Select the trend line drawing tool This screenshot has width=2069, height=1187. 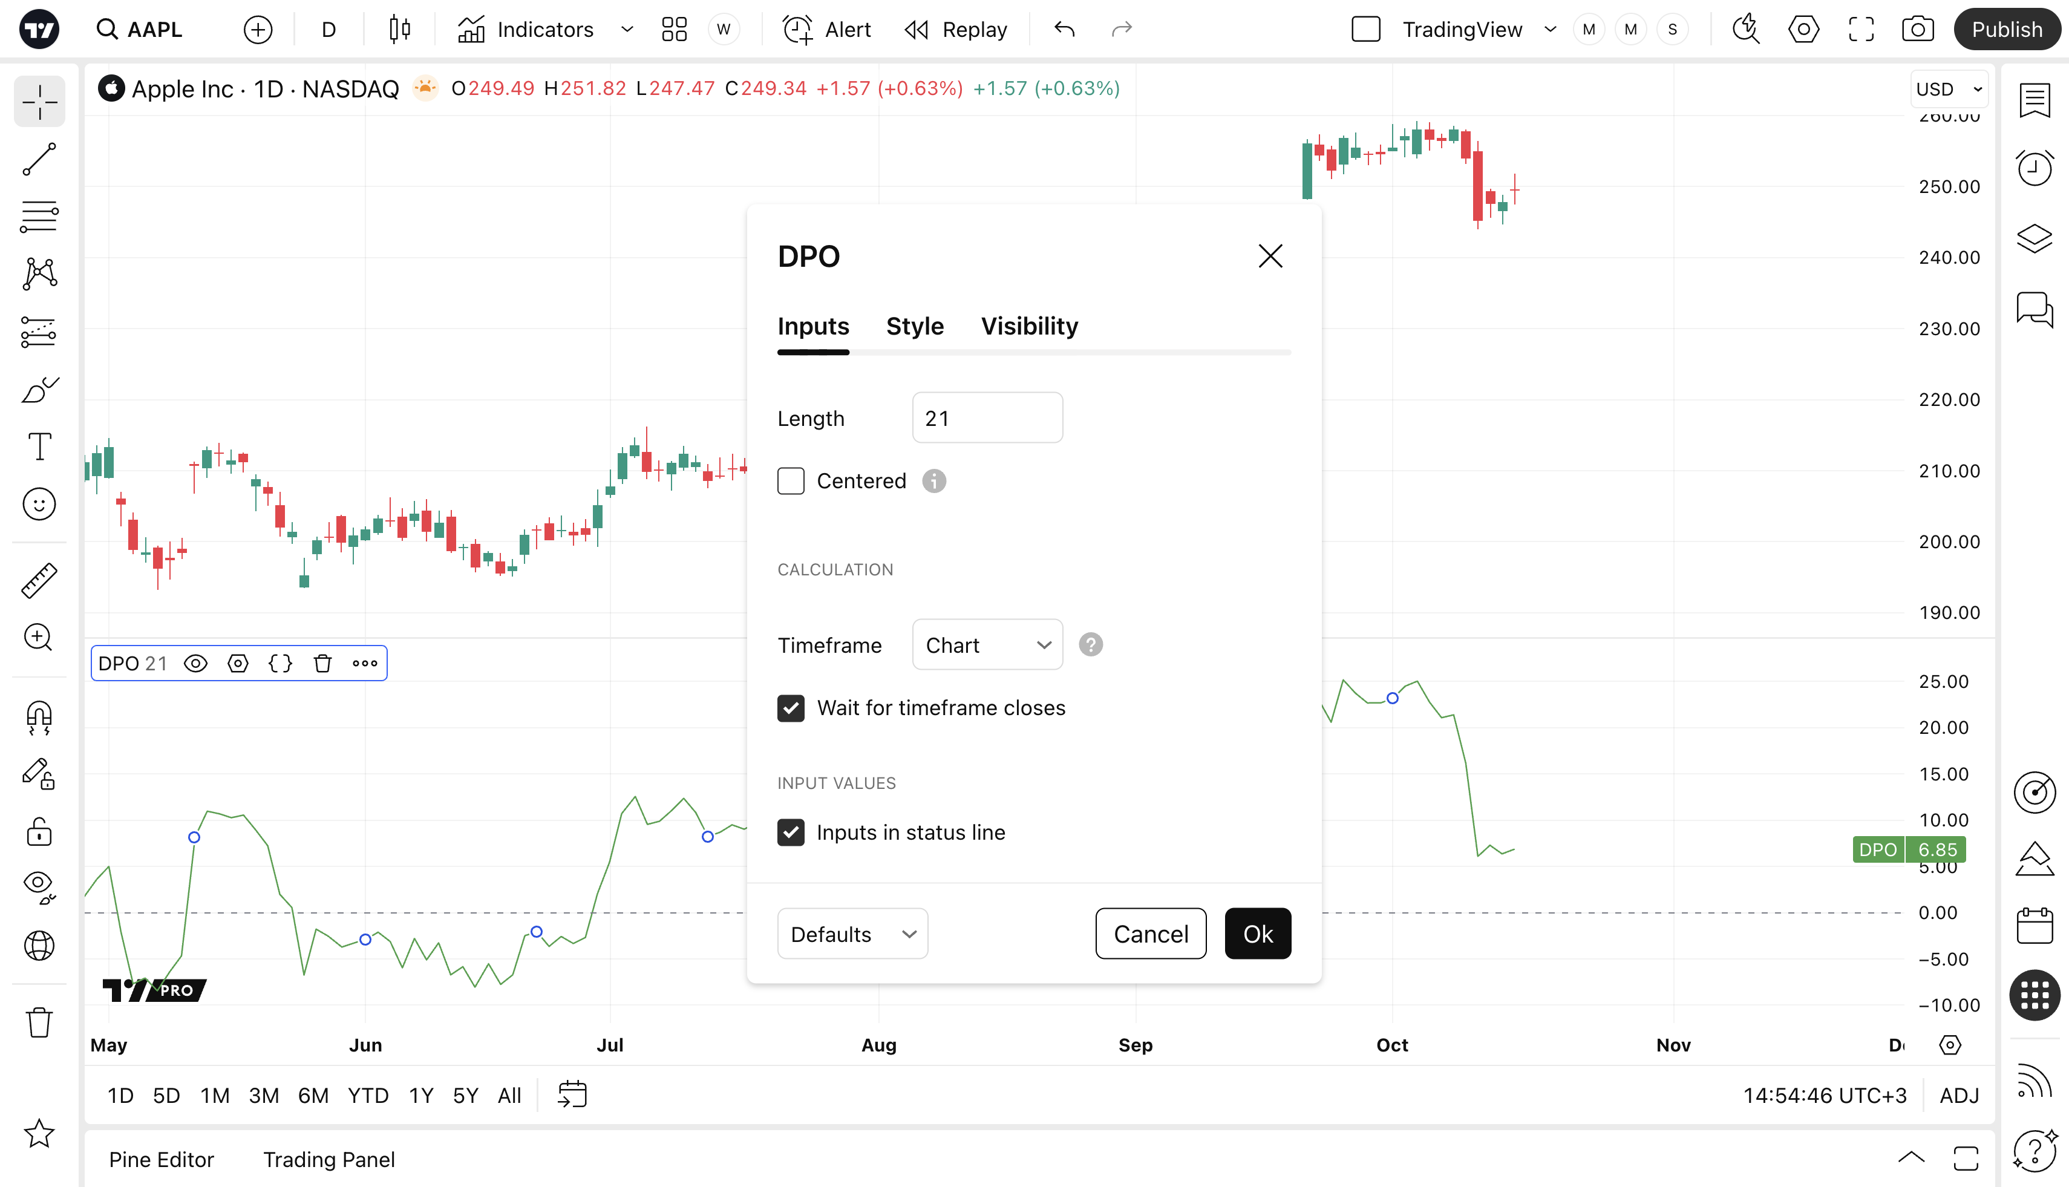[x=39, y=159]
